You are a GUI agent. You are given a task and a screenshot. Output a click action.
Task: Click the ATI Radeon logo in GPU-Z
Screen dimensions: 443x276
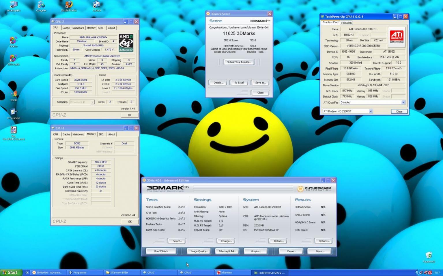coord(397,37)
